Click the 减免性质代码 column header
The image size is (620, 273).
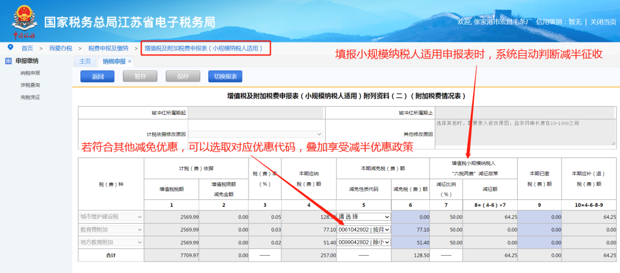pyautogui.click(x=364, y=189)
